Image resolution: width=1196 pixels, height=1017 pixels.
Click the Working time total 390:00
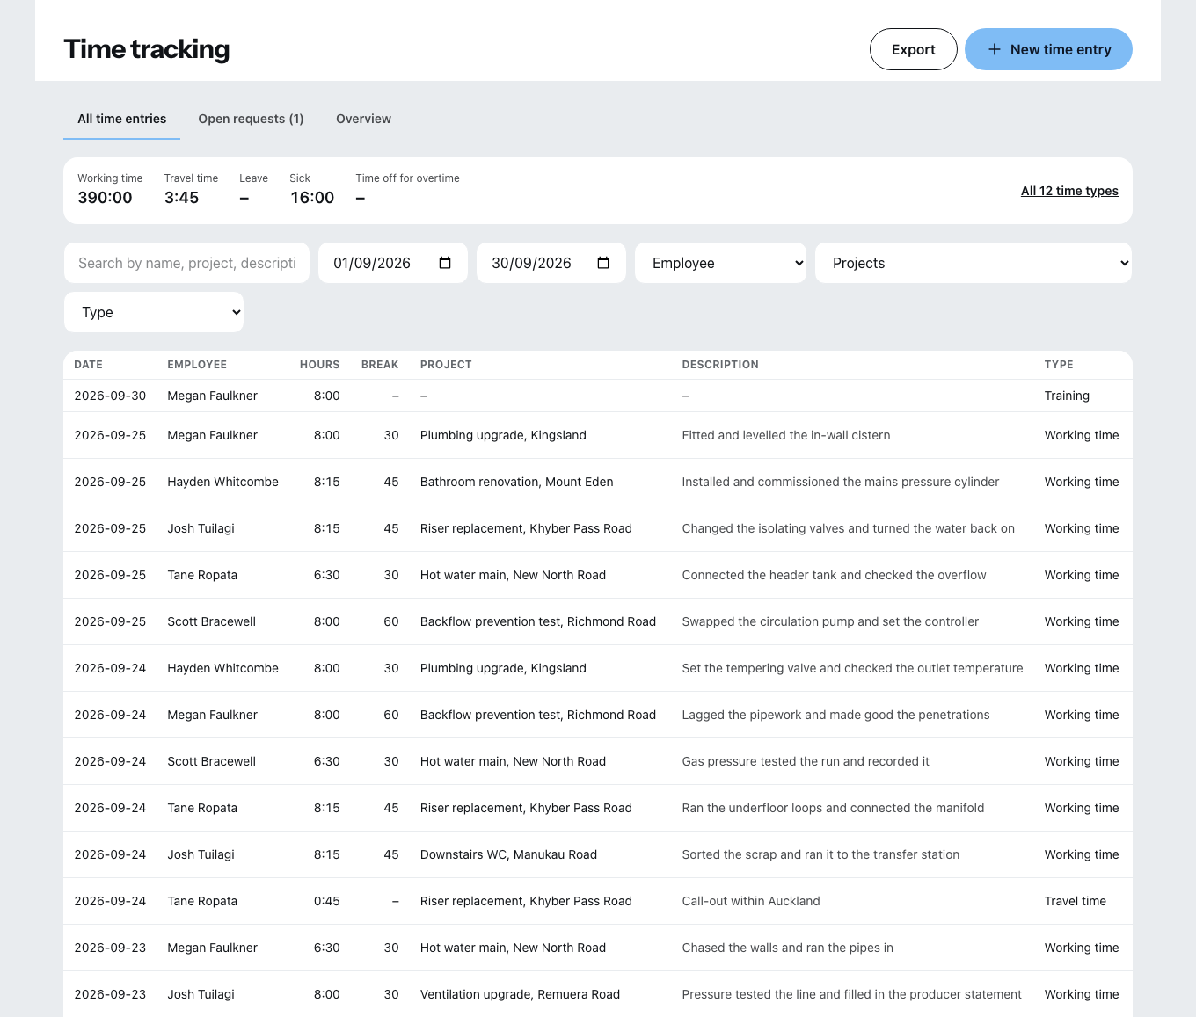[x=105, y=198]
